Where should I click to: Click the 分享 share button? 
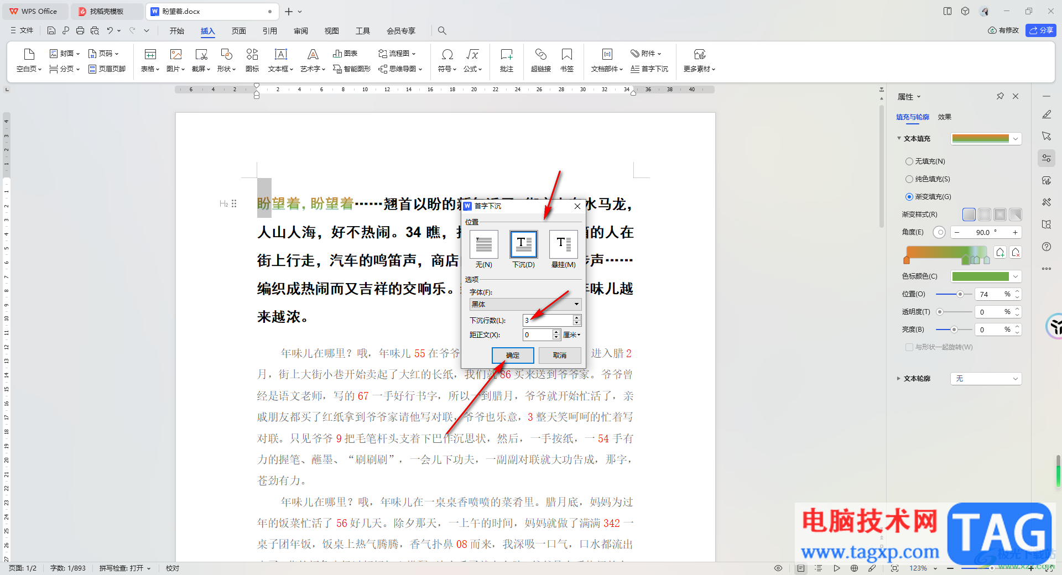click(1041, 30)
